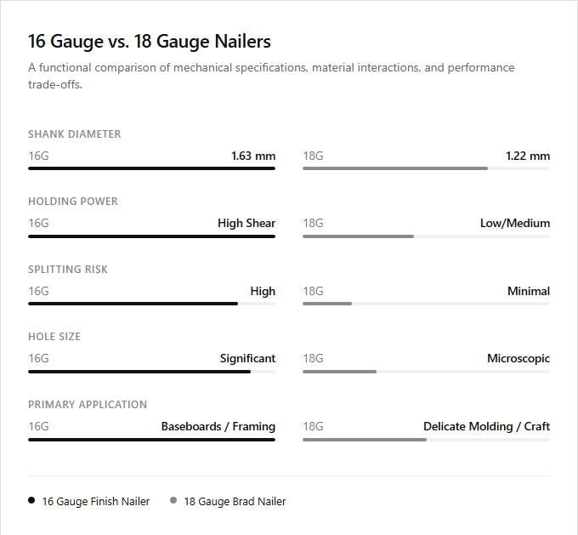Select the 1.63 mm value
This screenshot has height=535, width=578.
tap(253, 156)
